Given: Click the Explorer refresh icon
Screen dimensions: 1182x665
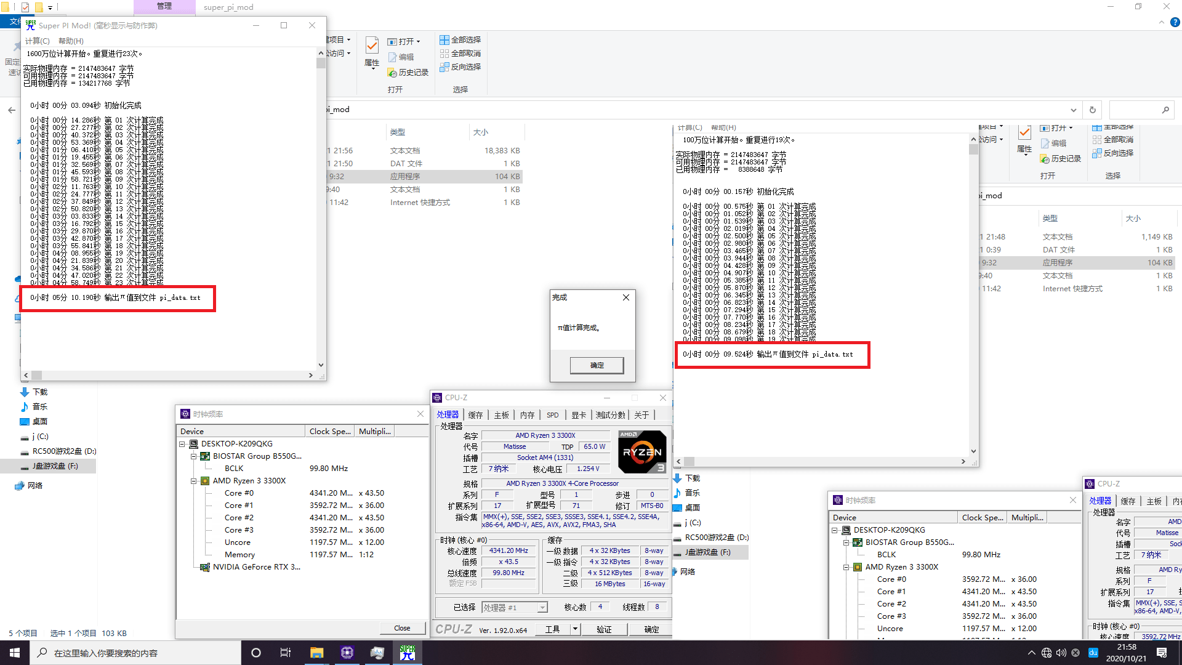Looking at the screenshot, I should pyautogui.click(x=1093, y=110).
